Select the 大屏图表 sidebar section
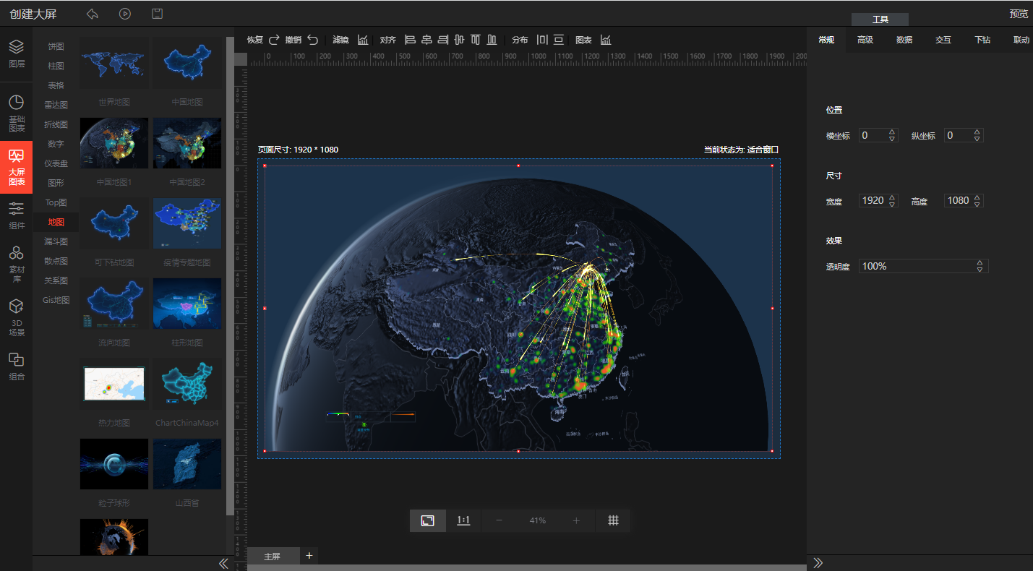 click(x=16, y=167)
